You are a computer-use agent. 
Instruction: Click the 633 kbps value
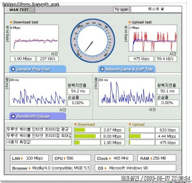tap(167, 130)
